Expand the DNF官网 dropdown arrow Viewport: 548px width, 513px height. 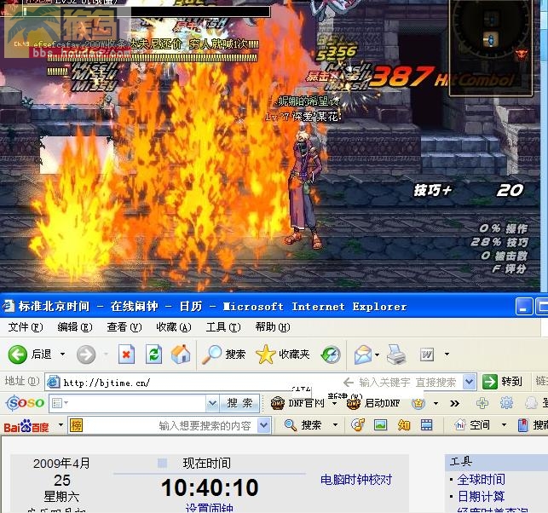click(x=334, y=404)
